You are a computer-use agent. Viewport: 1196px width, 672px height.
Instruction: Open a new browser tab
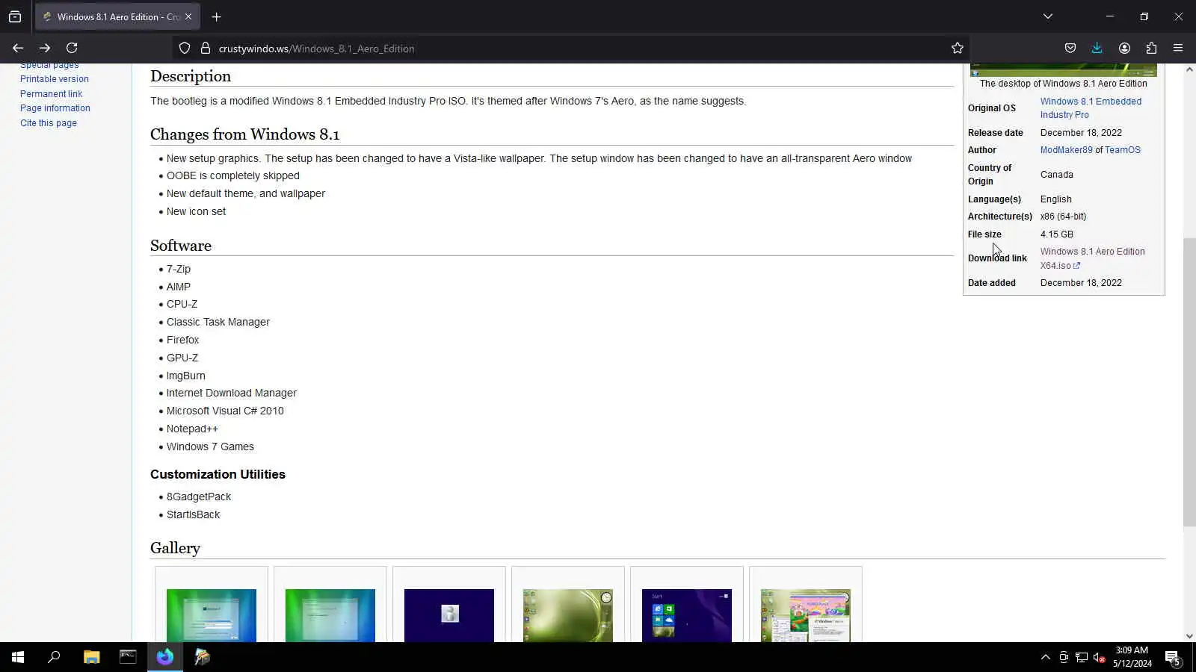[x=216, y=16]
